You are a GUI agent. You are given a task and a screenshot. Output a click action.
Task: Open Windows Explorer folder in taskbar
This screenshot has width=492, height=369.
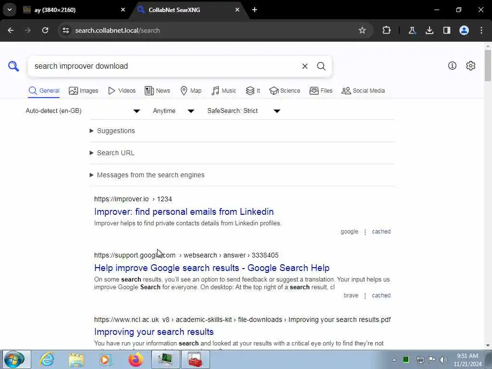pyautogui.click(x=76, y=359)
